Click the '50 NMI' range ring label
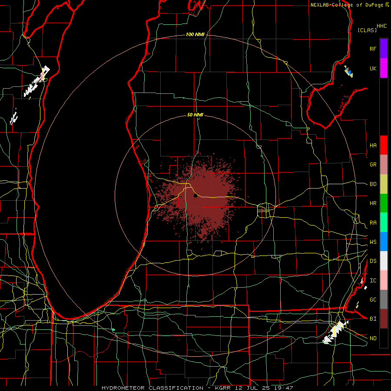The height and width of the screenshot is (391, 391). [x=195, y=115]
